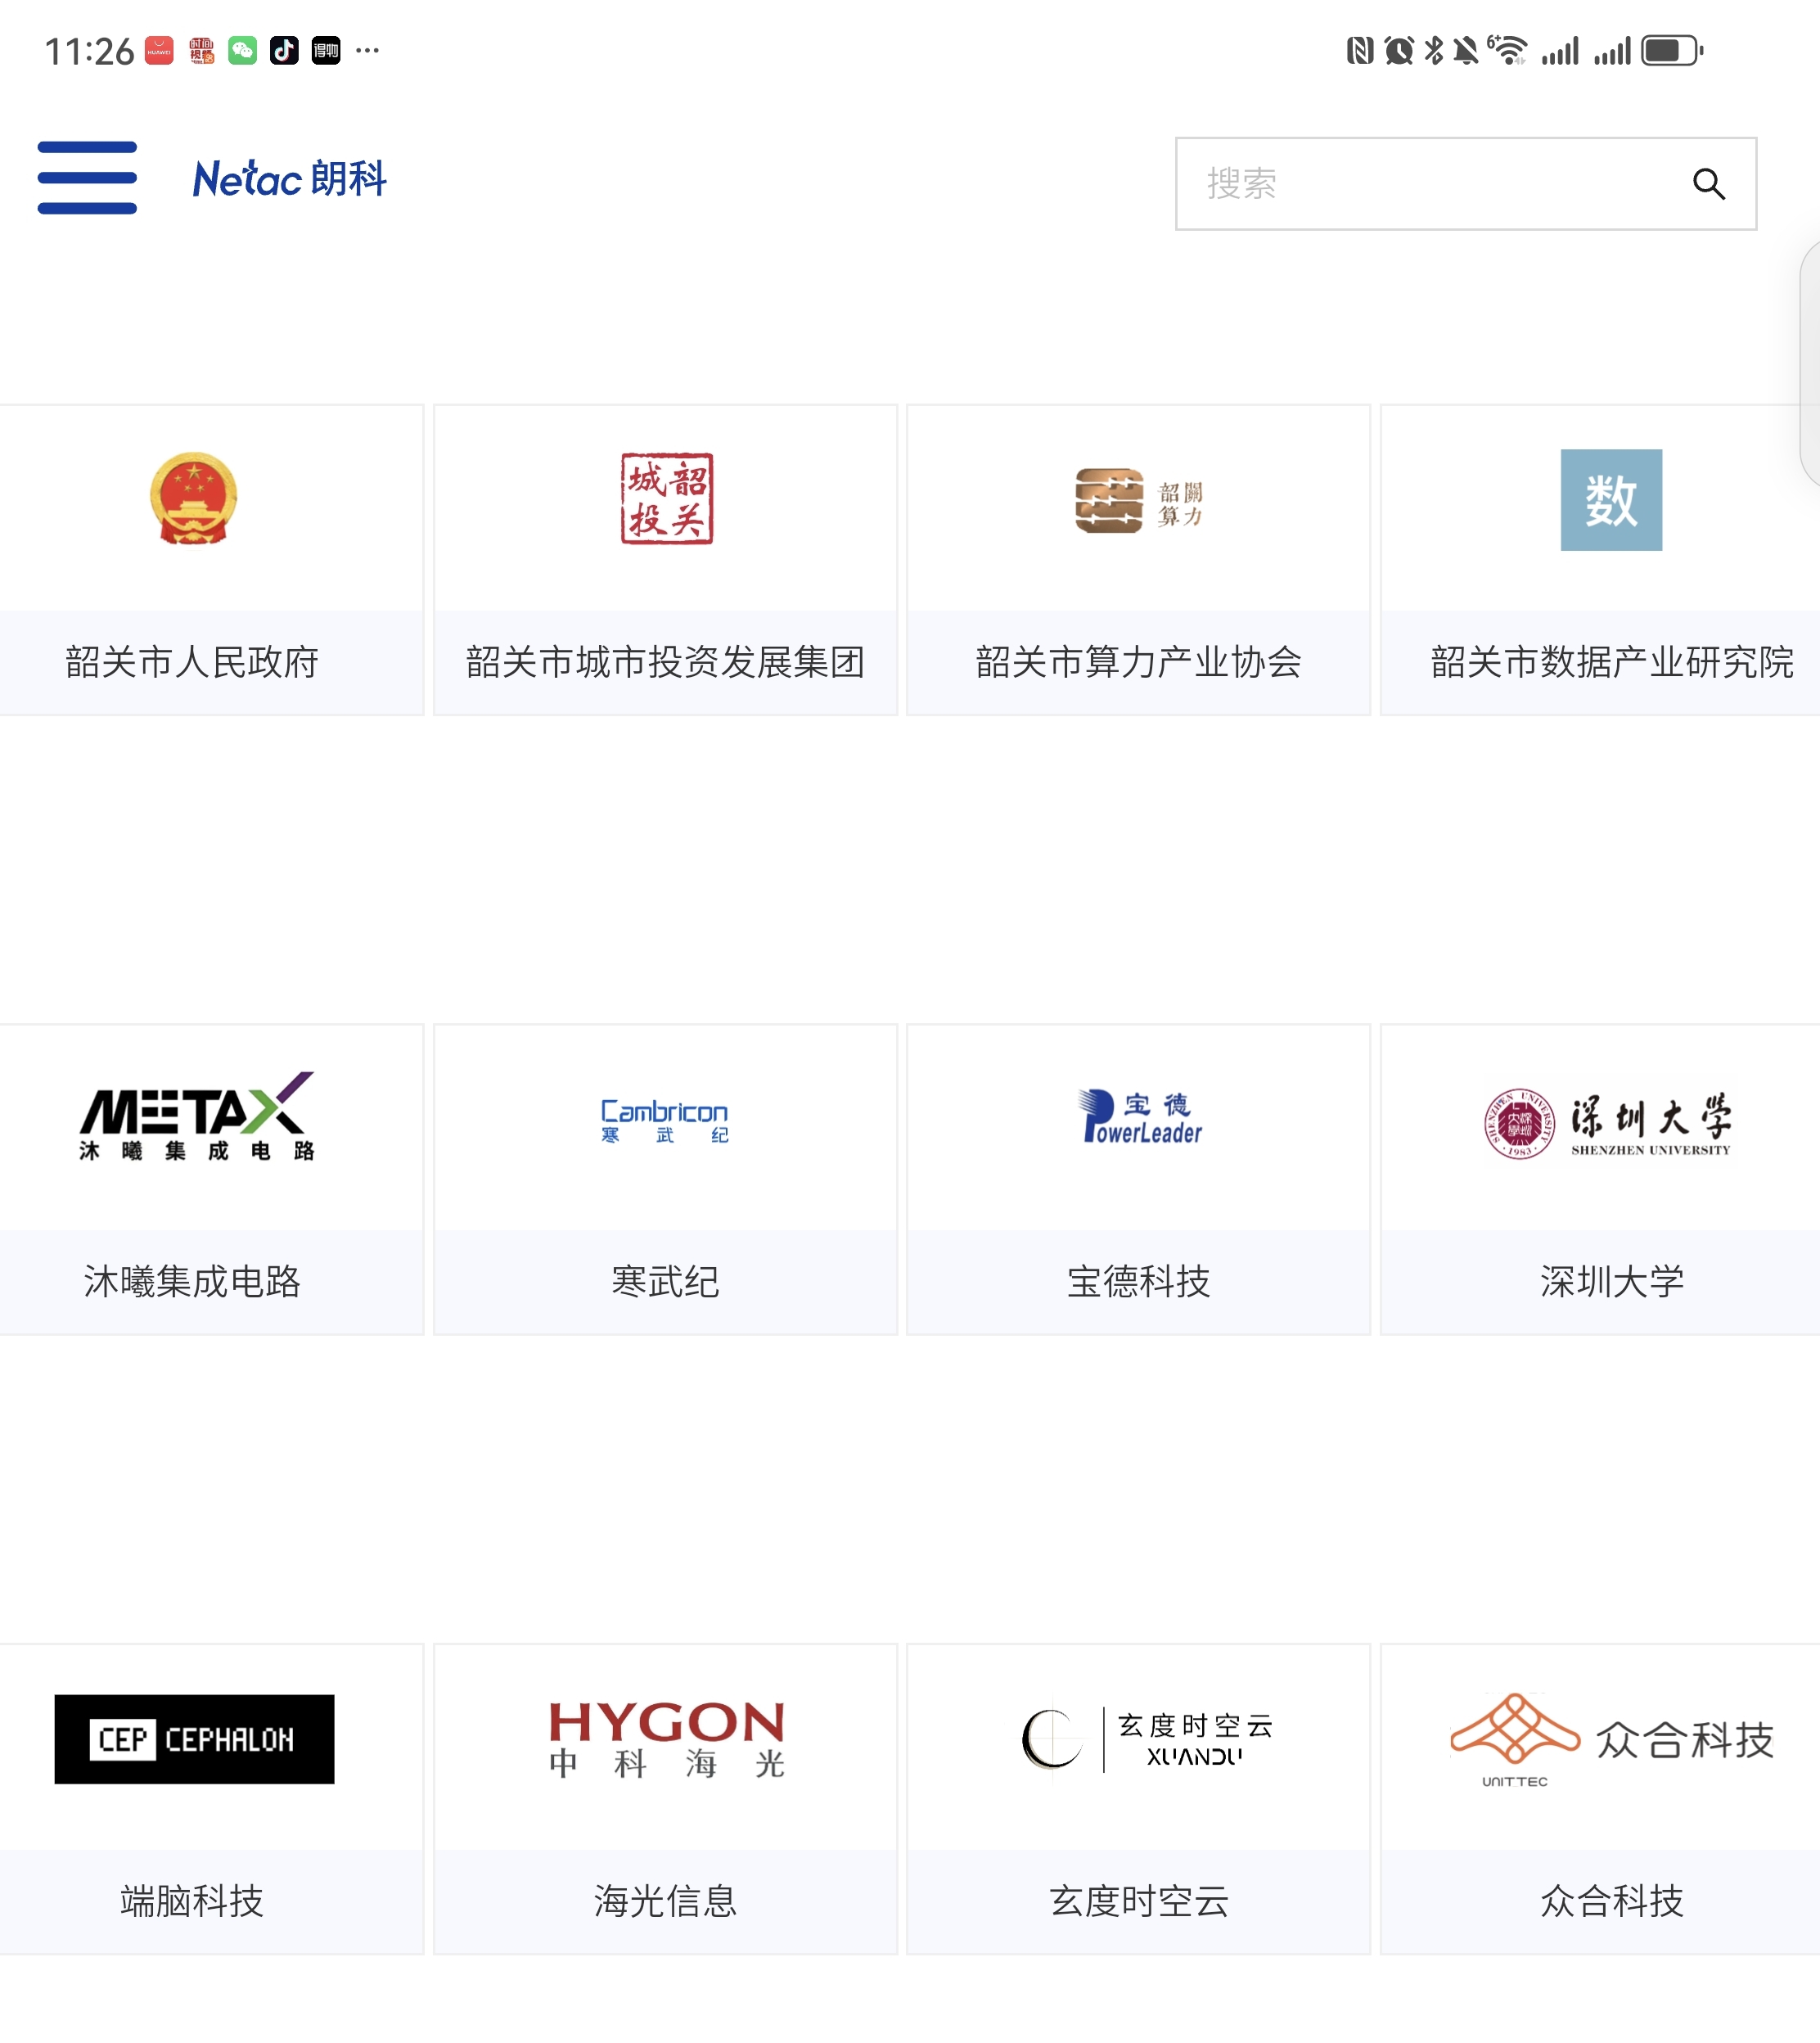Tap the WeChat notification icon in status bar

(x=243, y=50)
